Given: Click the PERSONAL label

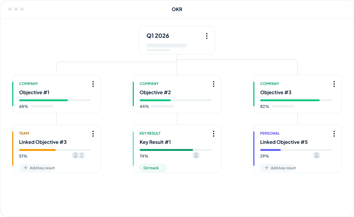Looking at the screenshot, I should click(x=270, y=133).
